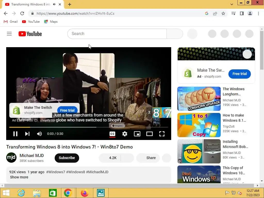Screen dimensions: 264x198
Task: Click Free trial in sidebar Shopify ad
Action: (240, 74)
